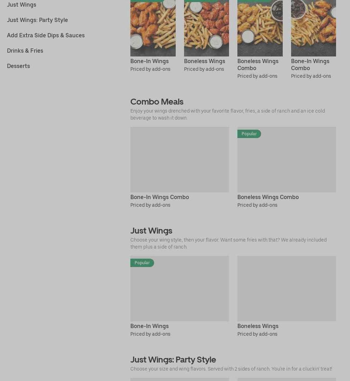Image resolution: width=350 pixels, height=381 pixels.
Task: Click the Boneless Wings food photo
Action: tap(206, 28)
